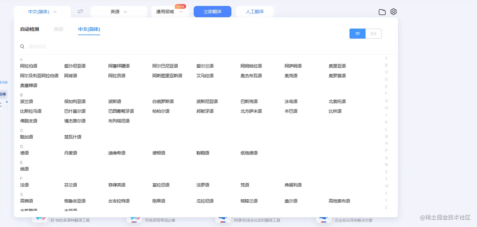Image resolution: width=477 pixels, height=227 pixels.
Task: Select the 英语 tab in the language panel
Action: pyautogui.click(x=59, y=29)
